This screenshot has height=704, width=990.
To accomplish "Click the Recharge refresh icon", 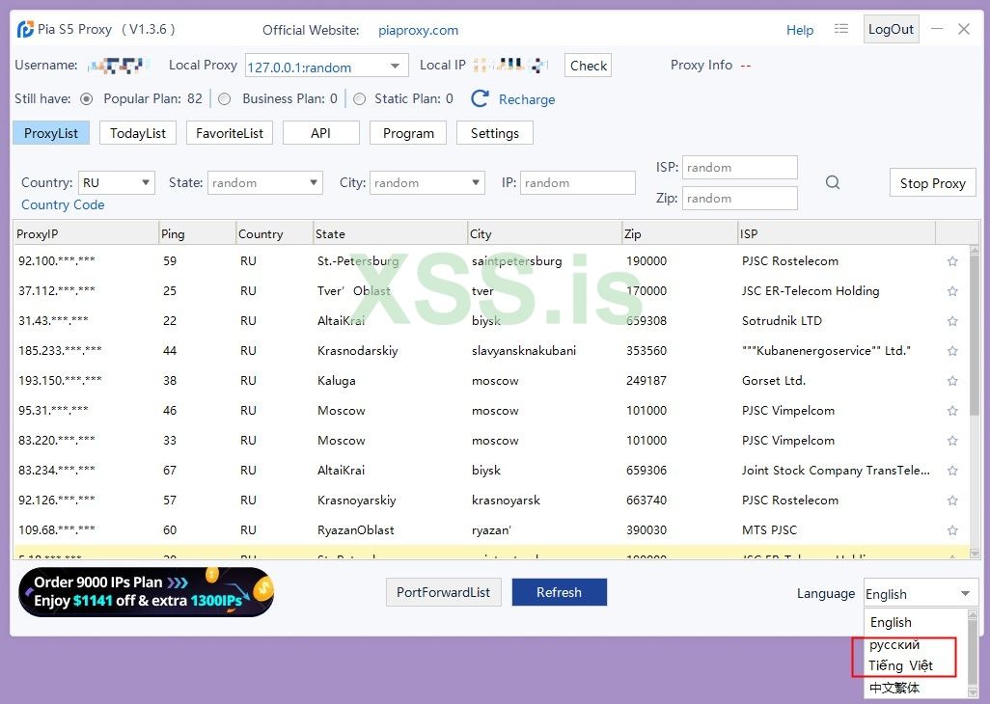I will pos(480,98).
